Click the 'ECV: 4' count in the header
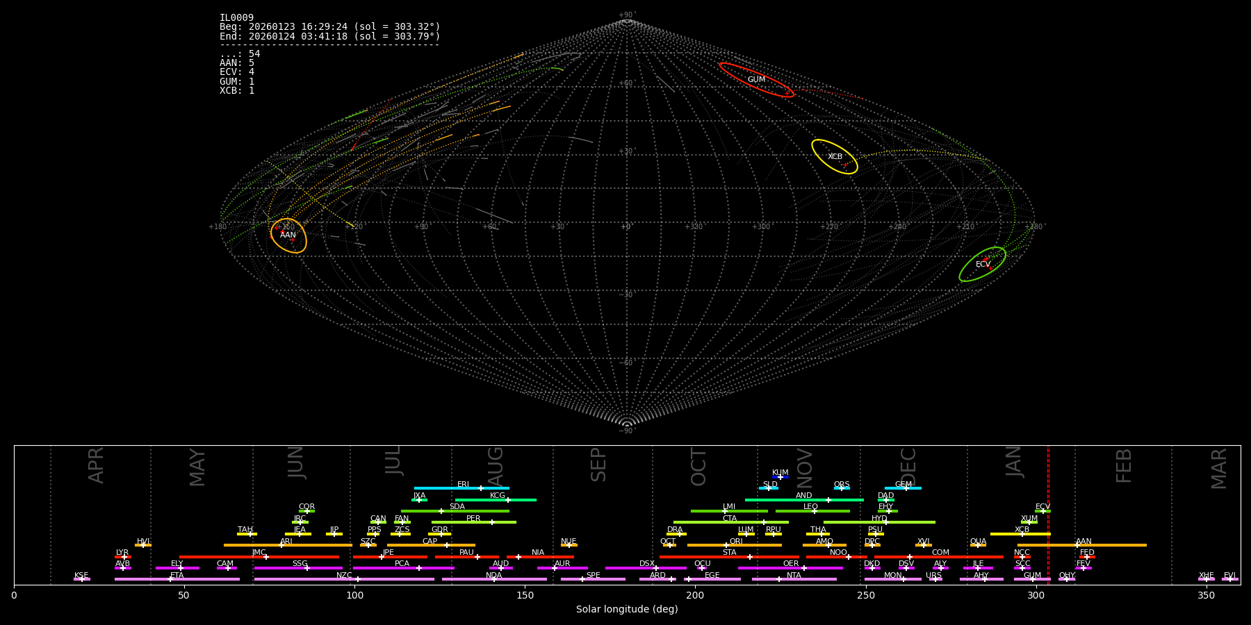1251x625 pixels. coord(237,72)
